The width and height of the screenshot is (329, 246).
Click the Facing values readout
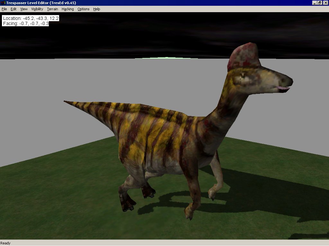point(26,23)
